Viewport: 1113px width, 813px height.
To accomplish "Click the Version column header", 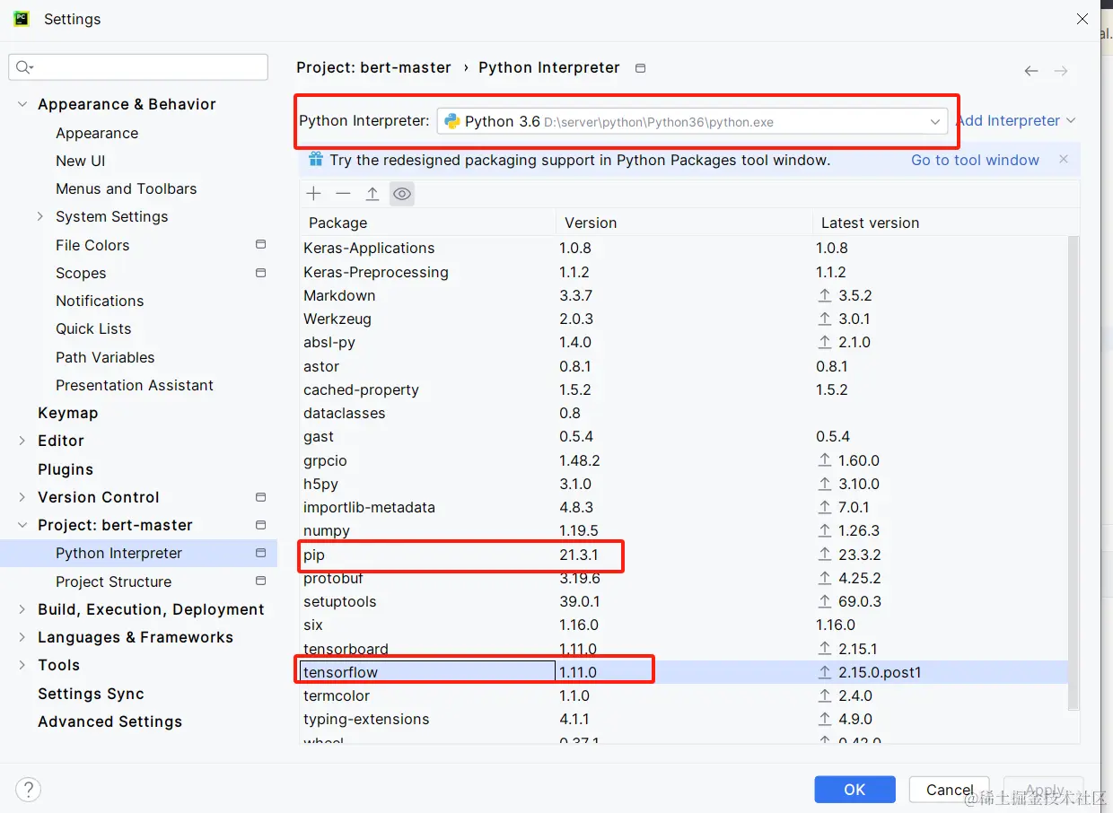I will tap(684, 223).
